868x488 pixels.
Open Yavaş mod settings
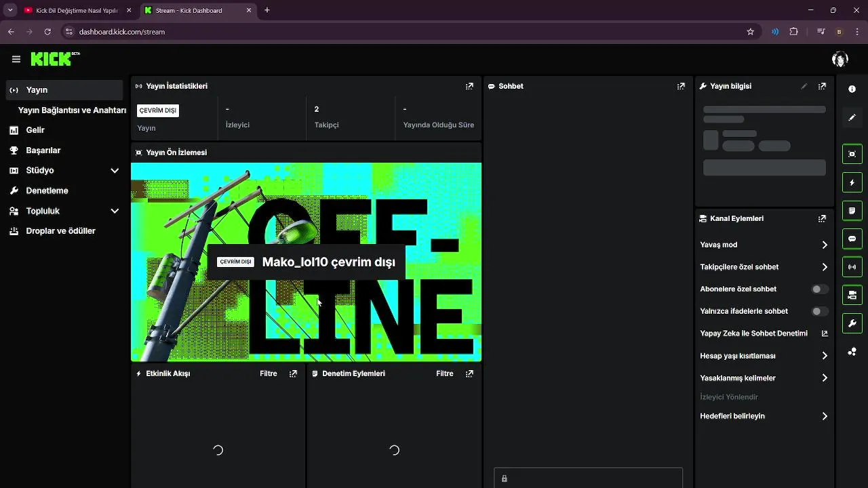764,245
